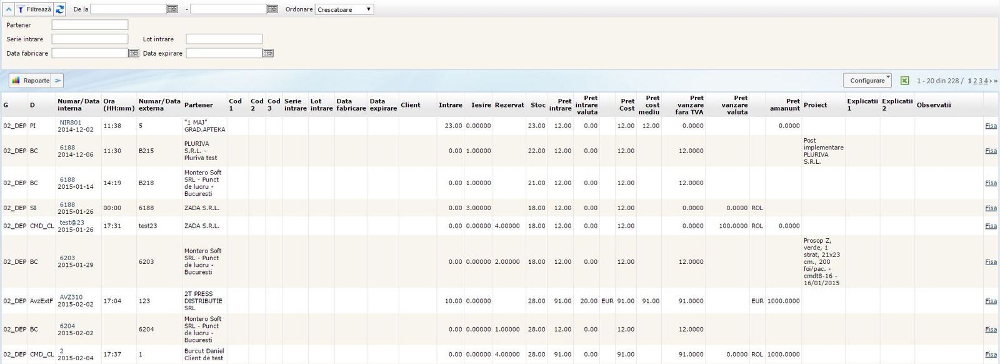1000x364 pixels.
Task: Open the Ordonare Crescatoare dropdown
Action: (x=344, y=9)
